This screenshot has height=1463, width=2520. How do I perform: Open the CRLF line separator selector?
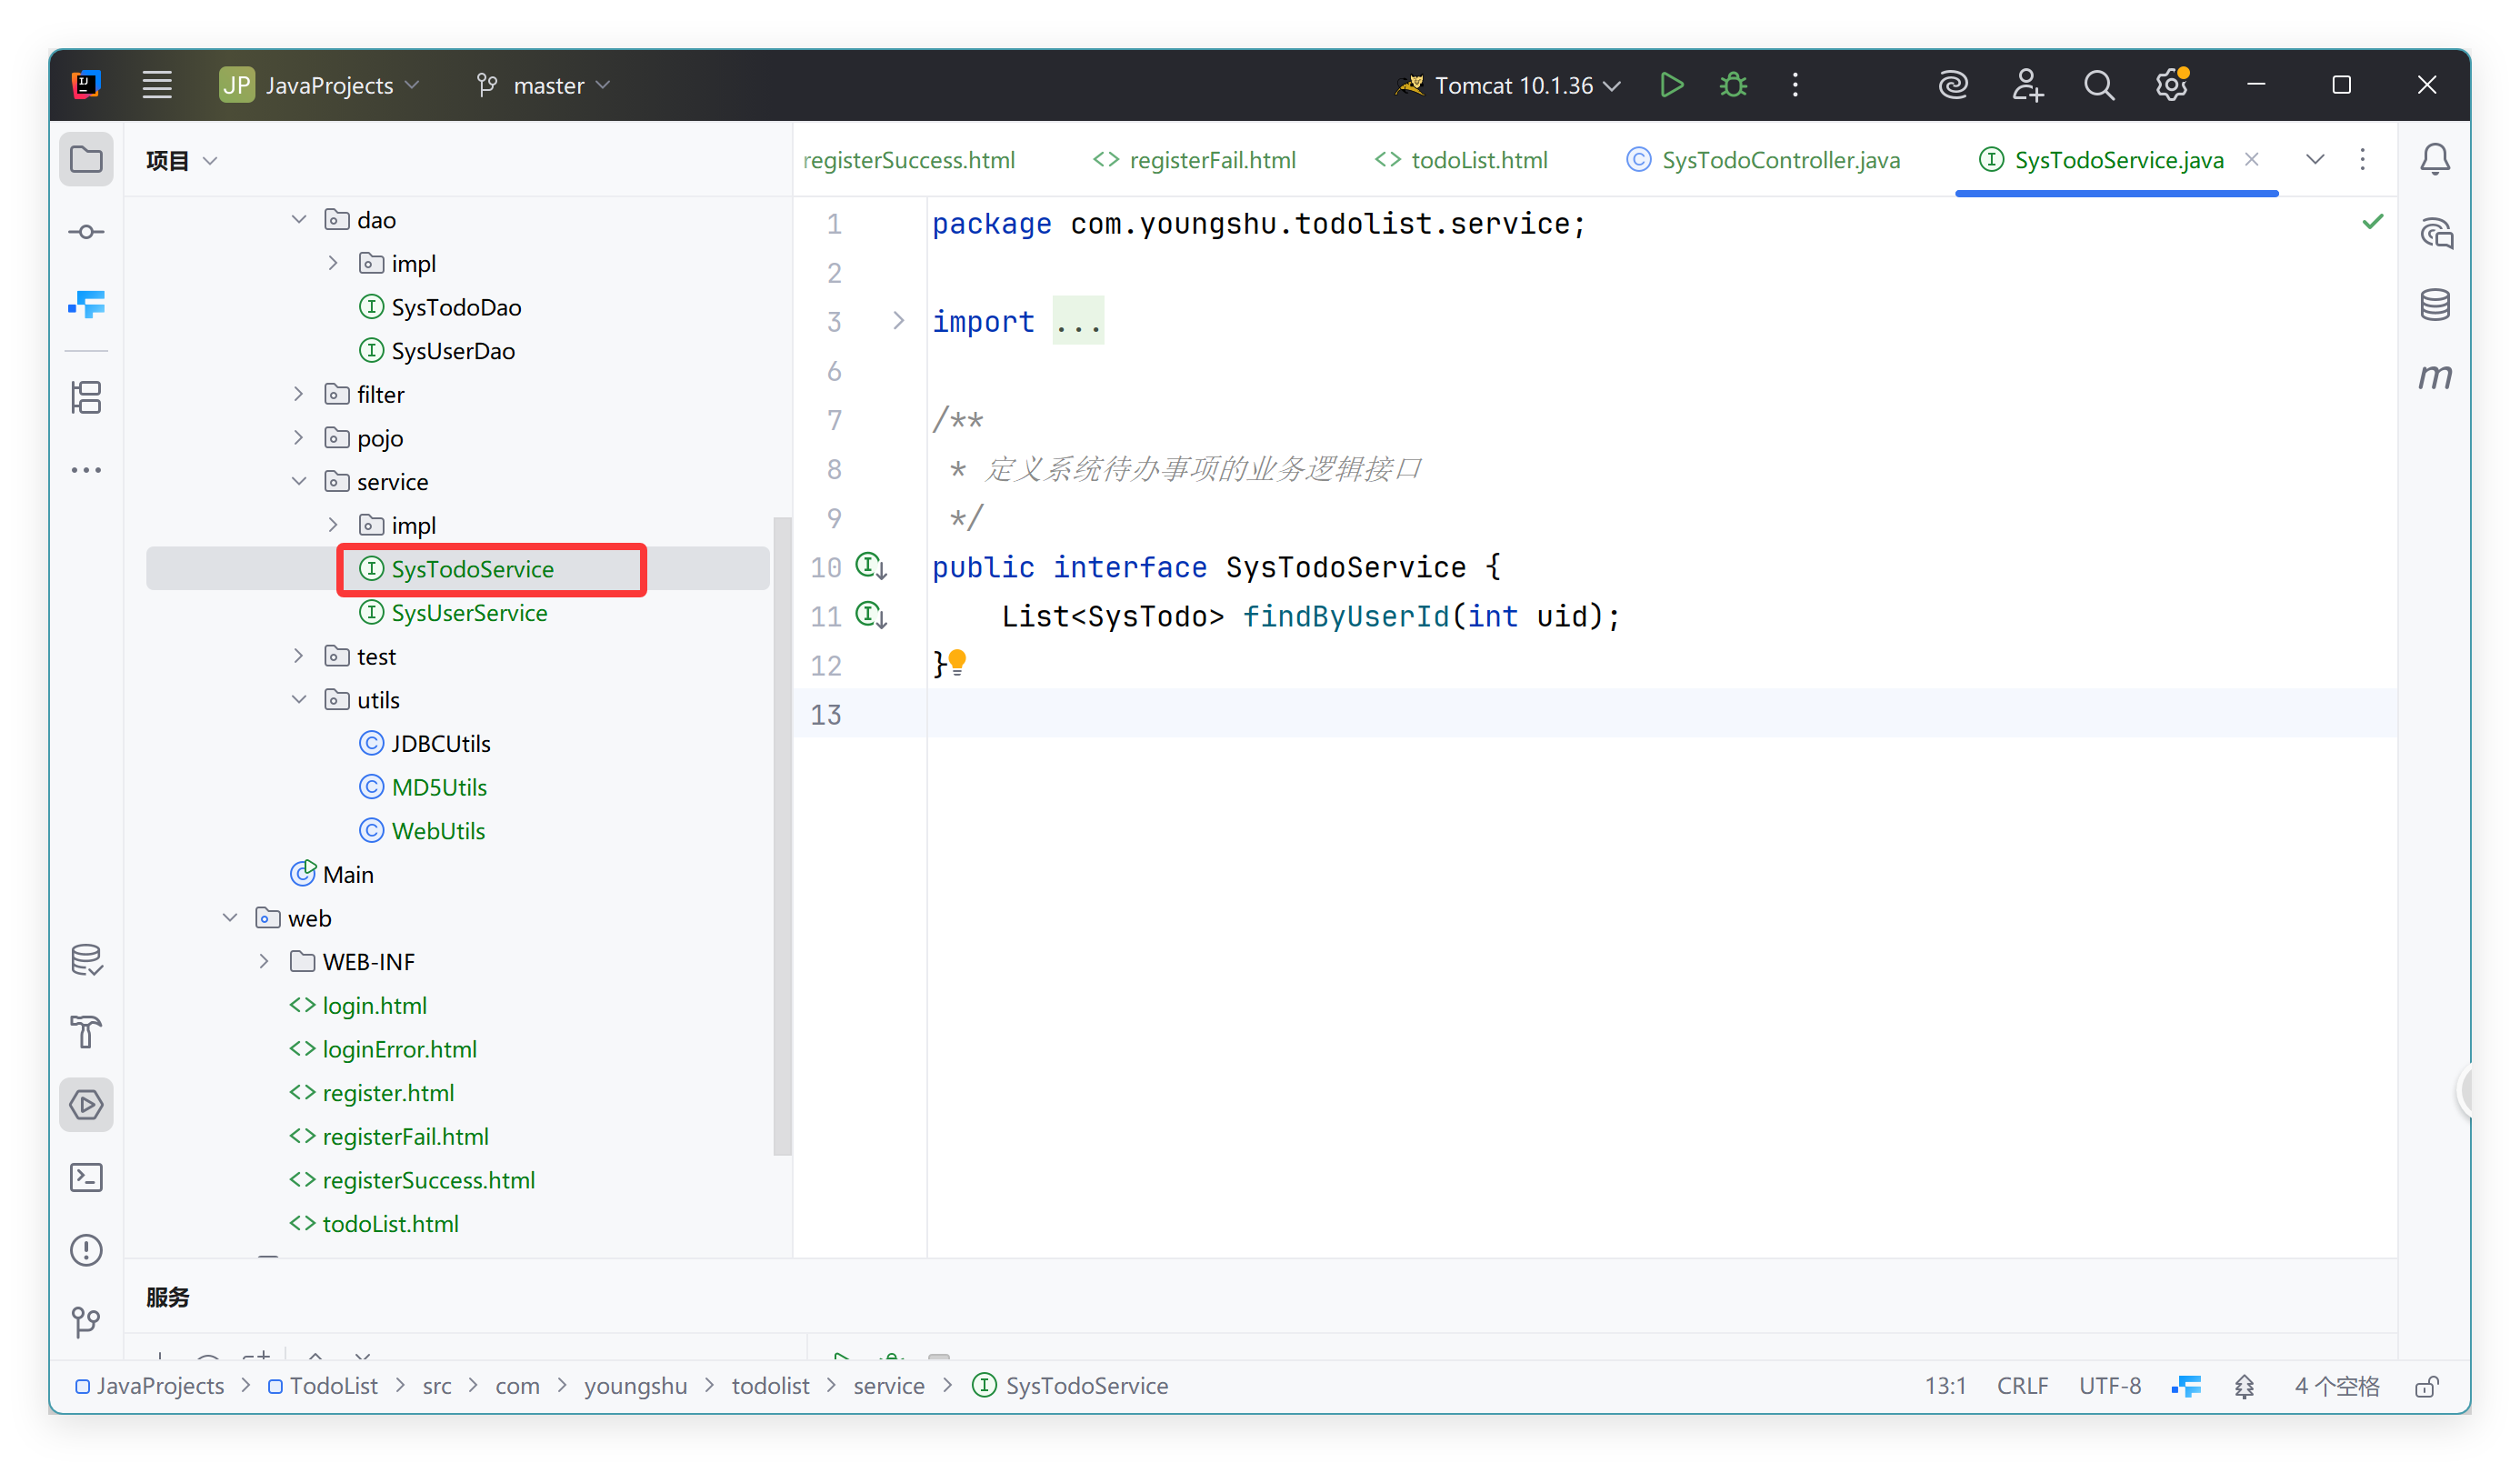(2022, 1386)
